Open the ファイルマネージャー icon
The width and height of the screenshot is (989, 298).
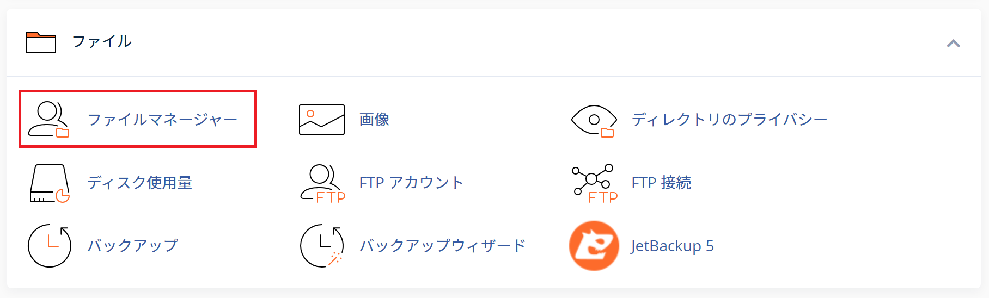(x=49, y=119)
